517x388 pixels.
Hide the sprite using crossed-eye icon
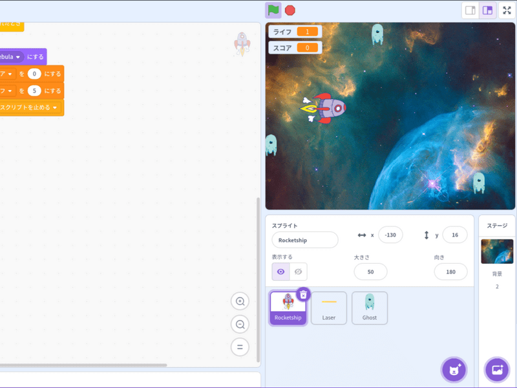298,272
